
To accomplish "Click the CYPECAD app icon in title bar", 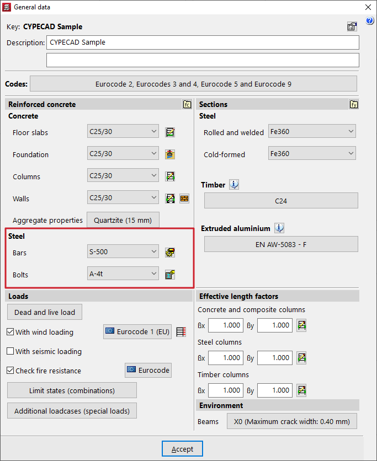I will click(x=7, y=7).
